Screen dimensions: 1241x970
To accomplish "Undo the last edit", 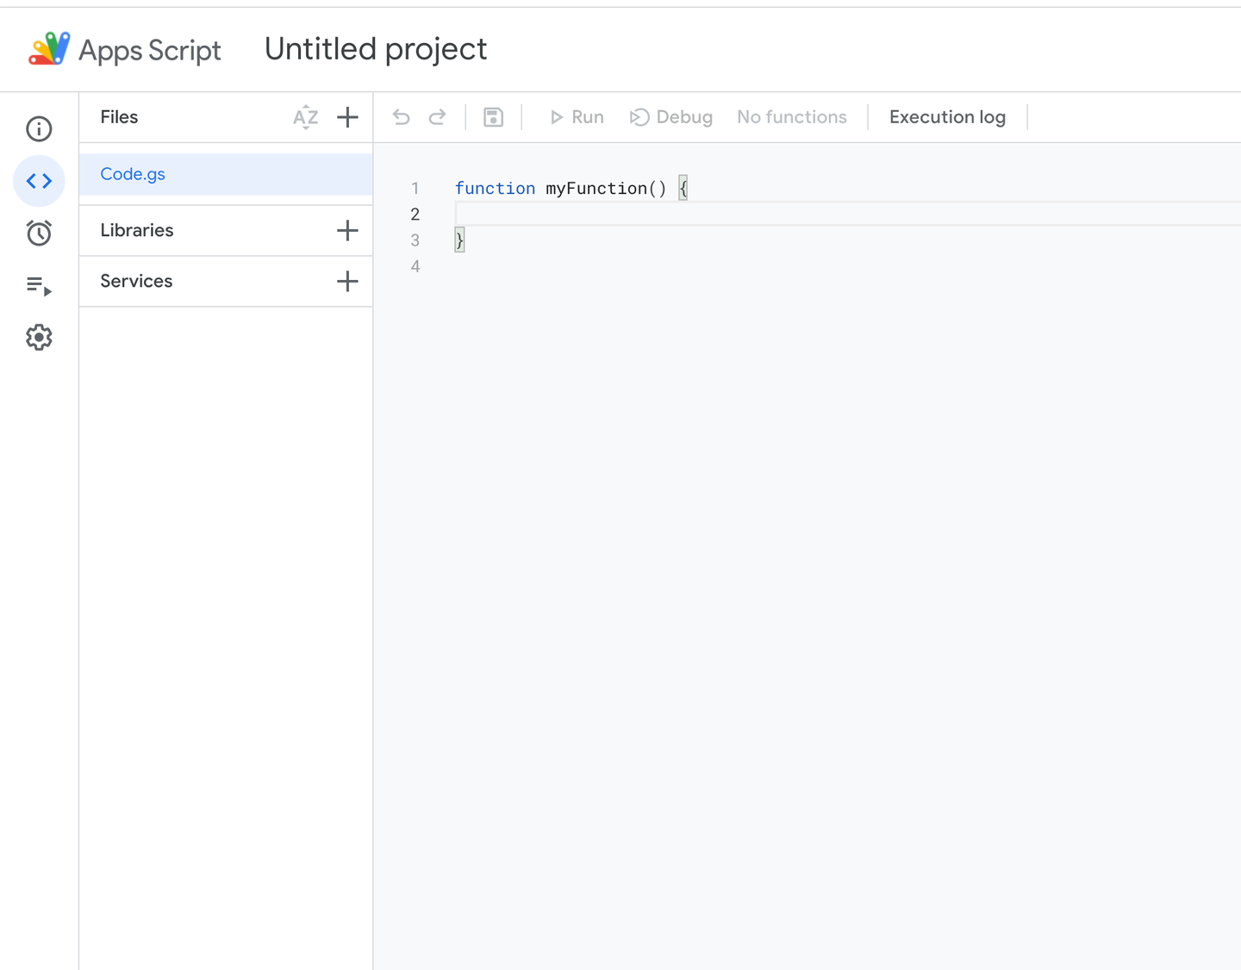I will point(401,116).
